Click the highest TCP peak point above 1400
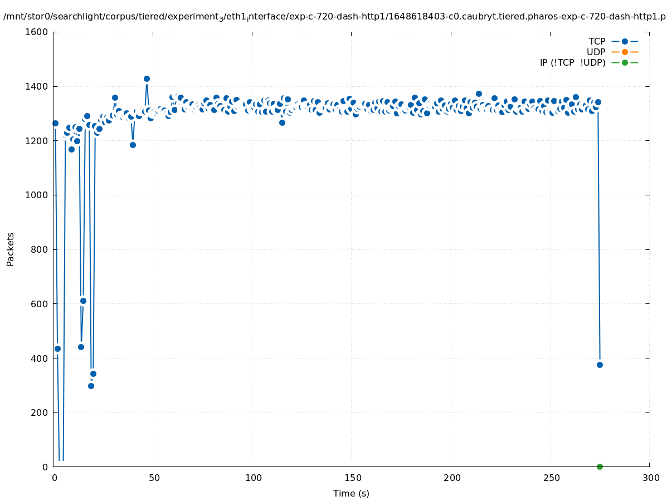The height and width of the screenshot is (501, 667). pos(147,78)
